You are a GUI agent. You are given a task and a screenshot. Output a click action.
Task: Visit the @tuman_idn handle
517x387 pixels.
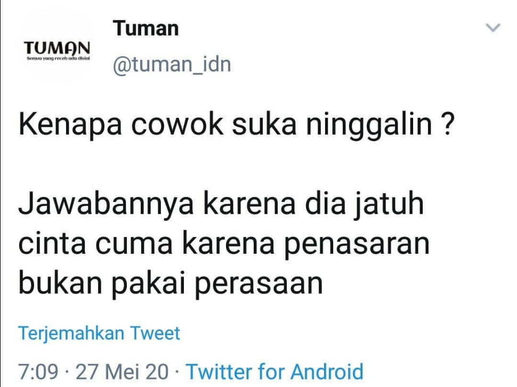[172, 64]
